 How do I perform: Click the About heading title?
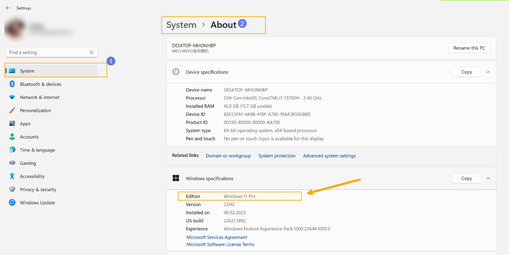223,25
